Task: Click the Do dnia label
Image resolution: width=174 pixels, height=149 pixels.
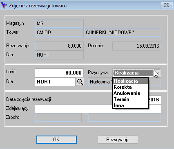Action: 96,46
